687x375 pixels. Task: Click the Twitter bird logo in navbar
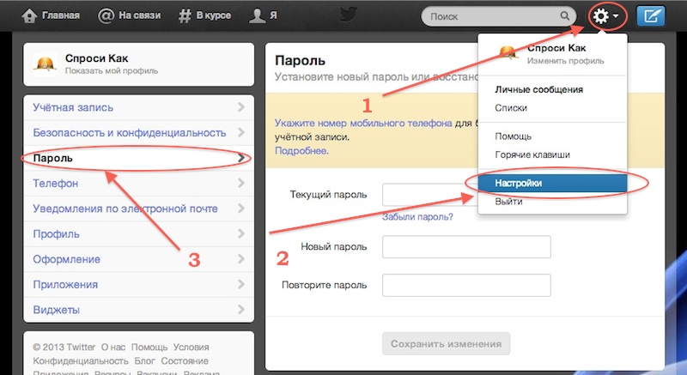[x=349, y=15]
